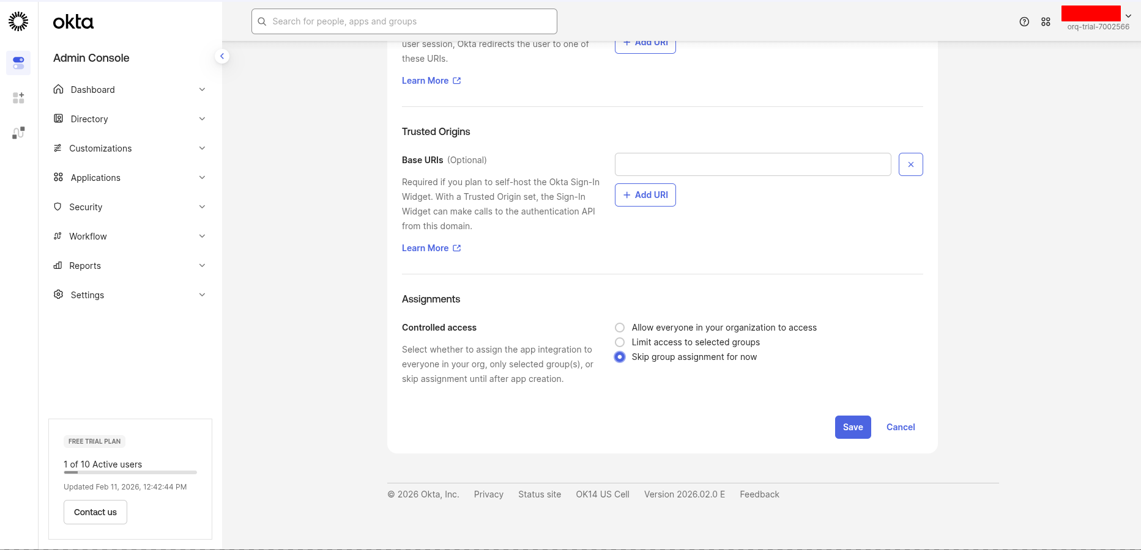Image resolution: width=1141 pixels, height=550 pixels.
Task: Expand the Directory menu chevron
Action: (x=202, y=119)
